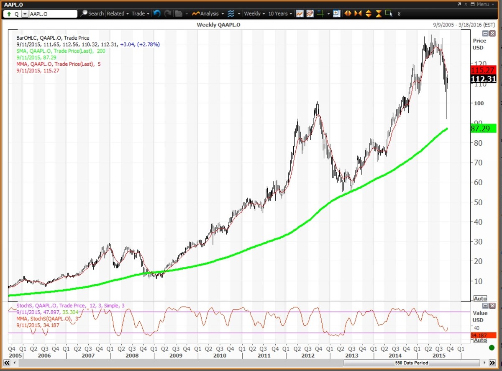Click the 550 Data Period field

click(412, 363)
